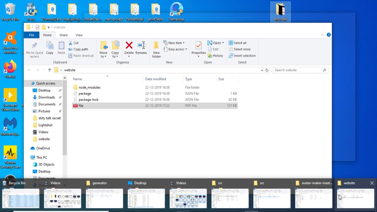Collapse the ribbon with chevron
This screenshot has height=212, width=377.
click(323, 35)
